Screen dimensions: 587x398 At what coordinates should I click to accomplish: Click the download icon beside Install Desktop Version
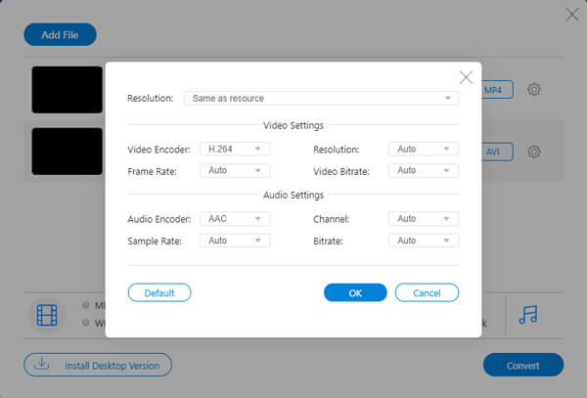[42, 365]
